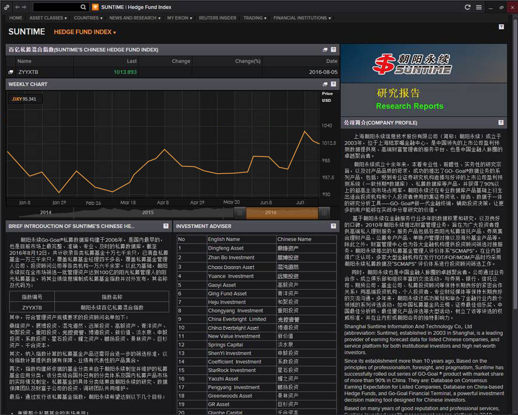Click the left handle of timeline range
The width and height of the screenshot is (518, 415).
(240, 212)
